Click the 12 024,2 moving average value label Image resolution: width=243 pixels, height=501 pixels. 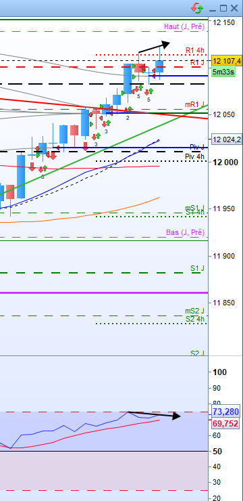[227, 139]
